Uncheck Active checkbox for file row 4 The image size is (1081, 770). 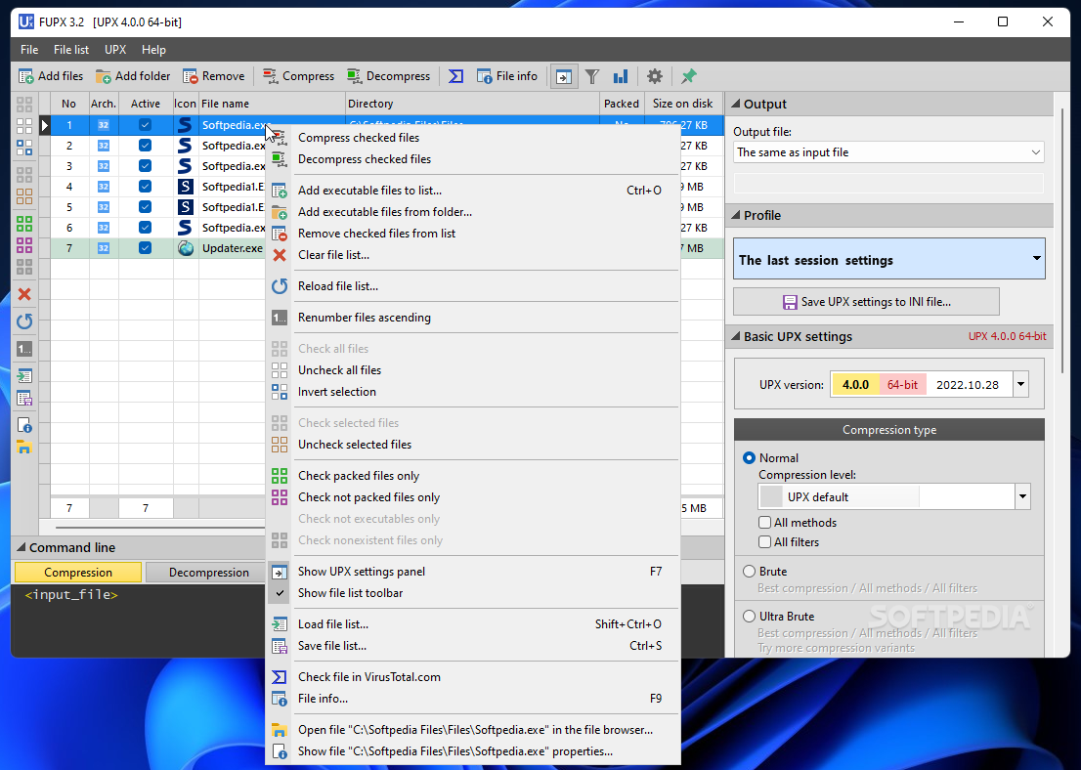[145, 186]
